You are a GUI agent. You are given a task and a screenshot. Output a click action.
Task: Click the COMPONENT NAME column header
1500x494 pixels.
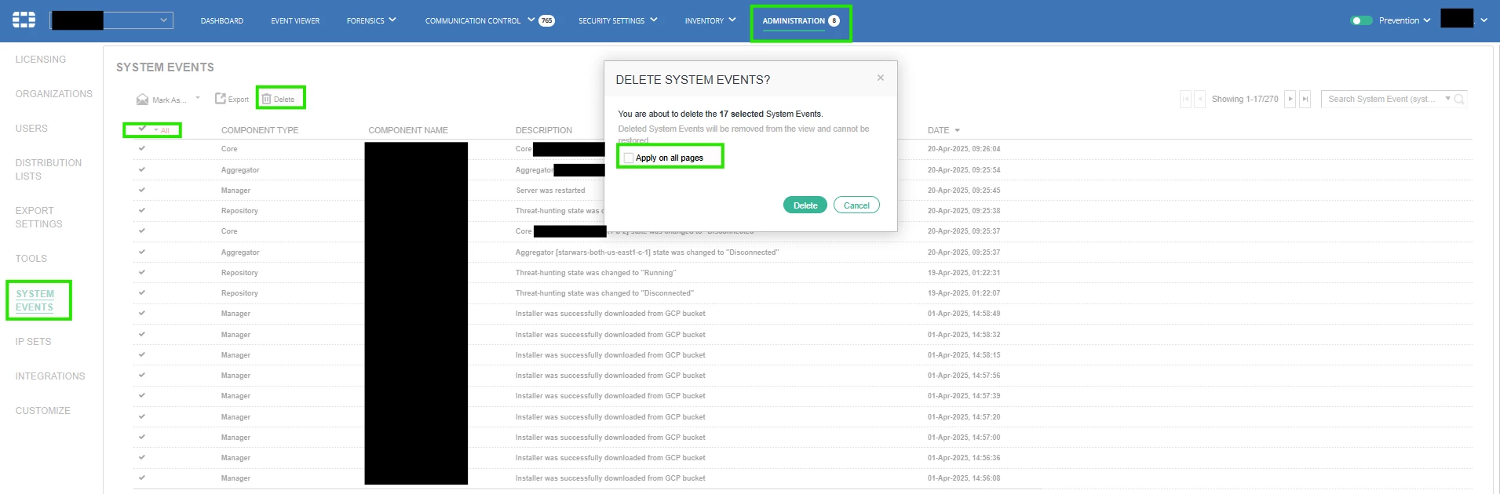tap(408, 130)
